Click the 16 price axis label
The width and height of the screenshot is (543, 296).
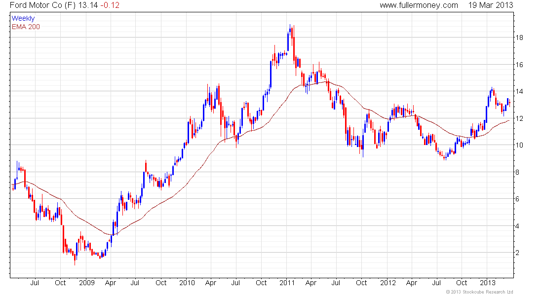[x=519, y=65]
